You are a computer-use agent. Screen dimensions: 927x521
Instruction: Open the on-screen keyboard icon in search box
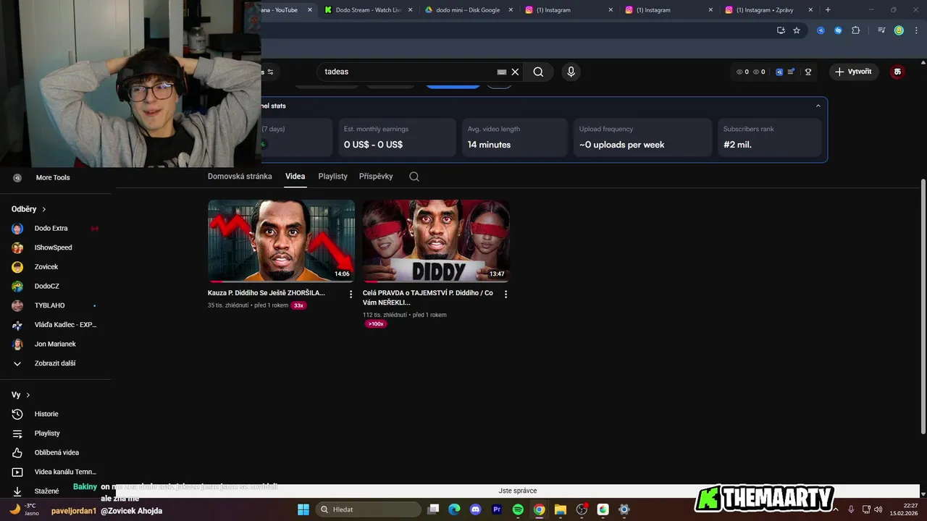pos(502,72)
